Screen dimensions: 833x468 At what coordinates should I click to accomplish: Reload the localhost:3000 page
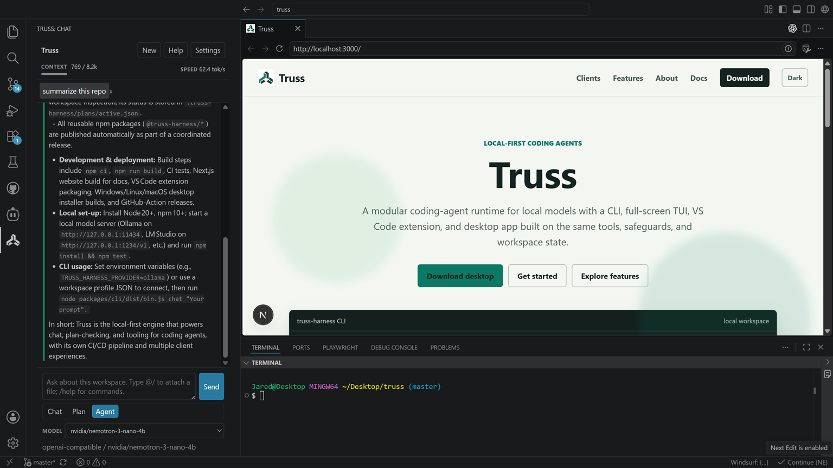coord(279,49)
